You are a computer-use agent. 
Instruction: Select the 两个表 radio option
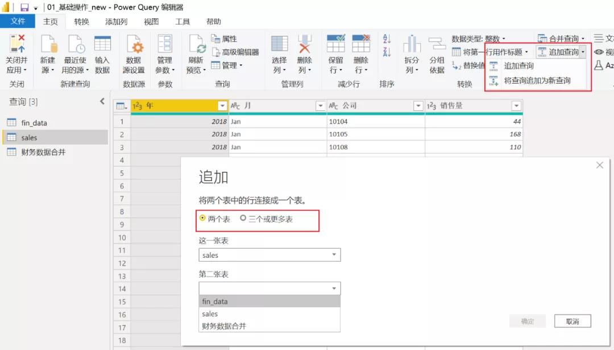202,218
